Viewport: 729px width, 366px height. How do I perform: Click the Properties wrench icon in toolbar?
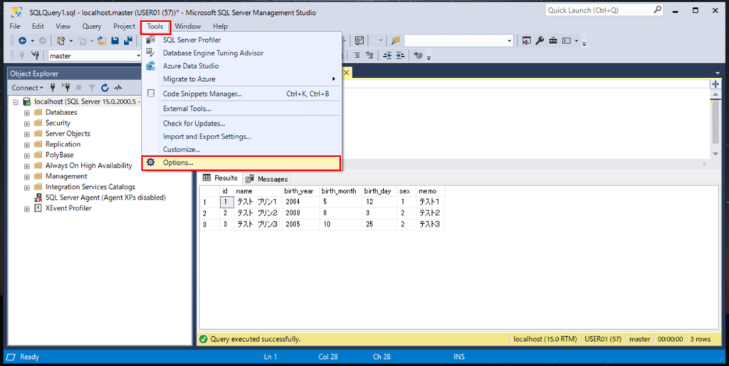coord(540,41)
